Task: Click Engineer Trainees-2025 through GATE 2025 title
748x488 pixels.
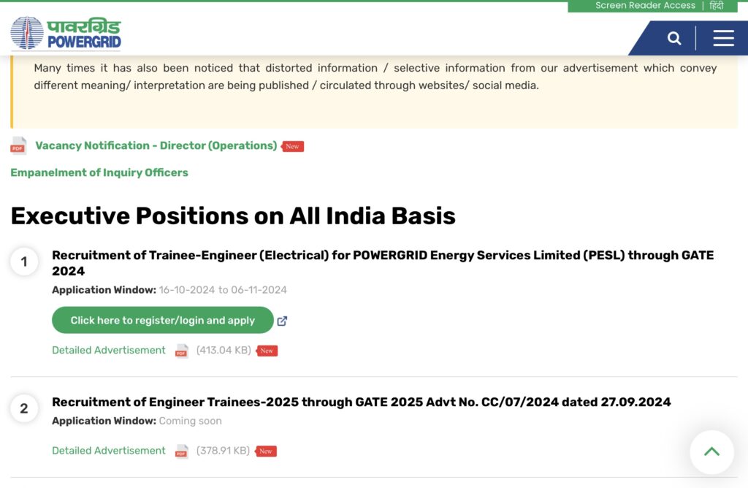Action: tap(361, 402)
